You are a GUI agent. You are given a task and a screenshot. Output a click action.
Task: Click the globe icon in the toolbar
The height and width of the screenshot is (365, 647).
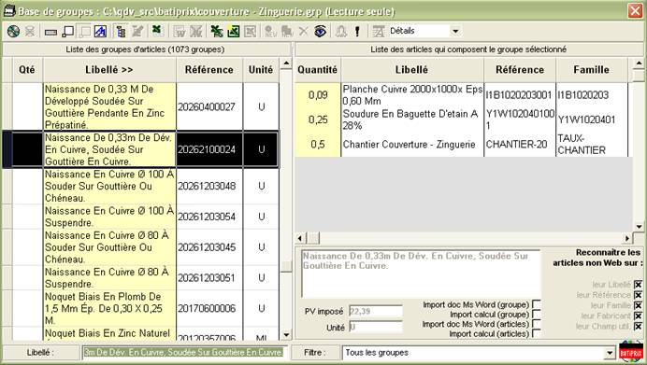(14, 32)
